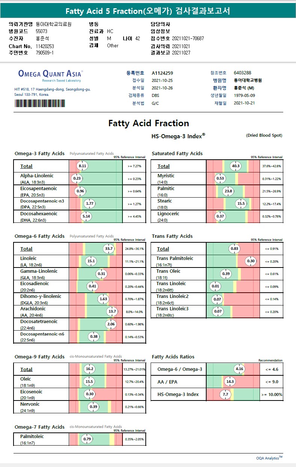
Task: Select the Arachidonic 13.7 value marker
Action: point(112,311)
